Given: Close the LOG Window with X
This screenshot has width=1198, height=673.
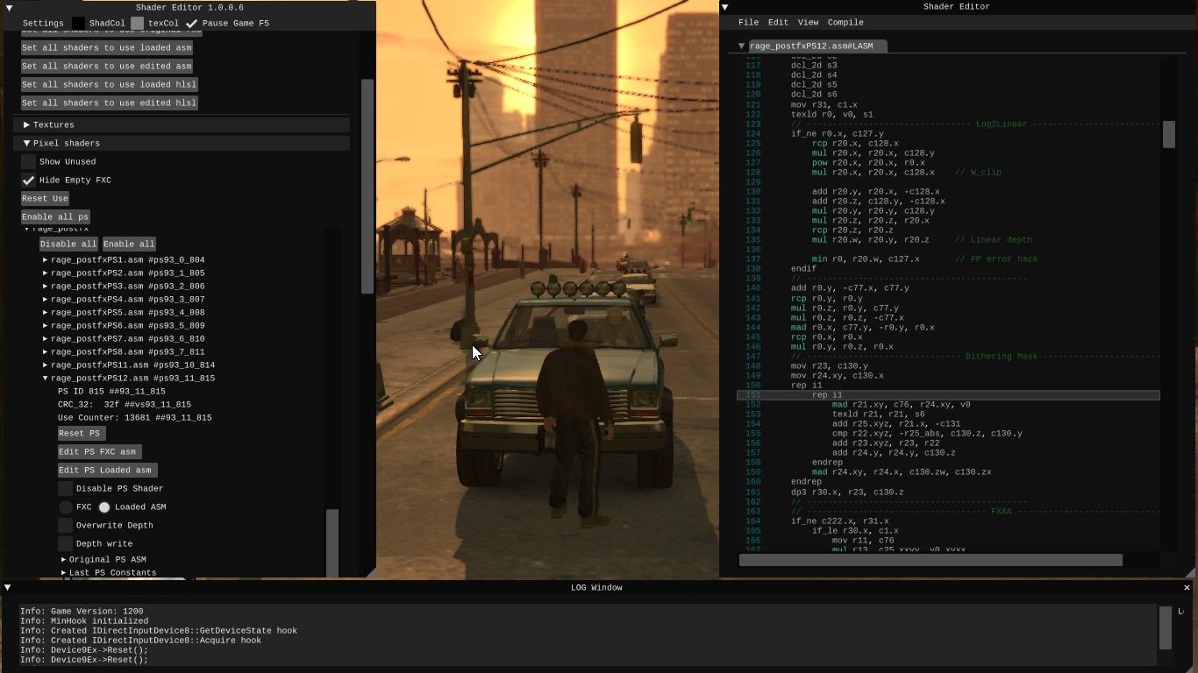Looking at the screenshot, I should tap(1187, 587).
